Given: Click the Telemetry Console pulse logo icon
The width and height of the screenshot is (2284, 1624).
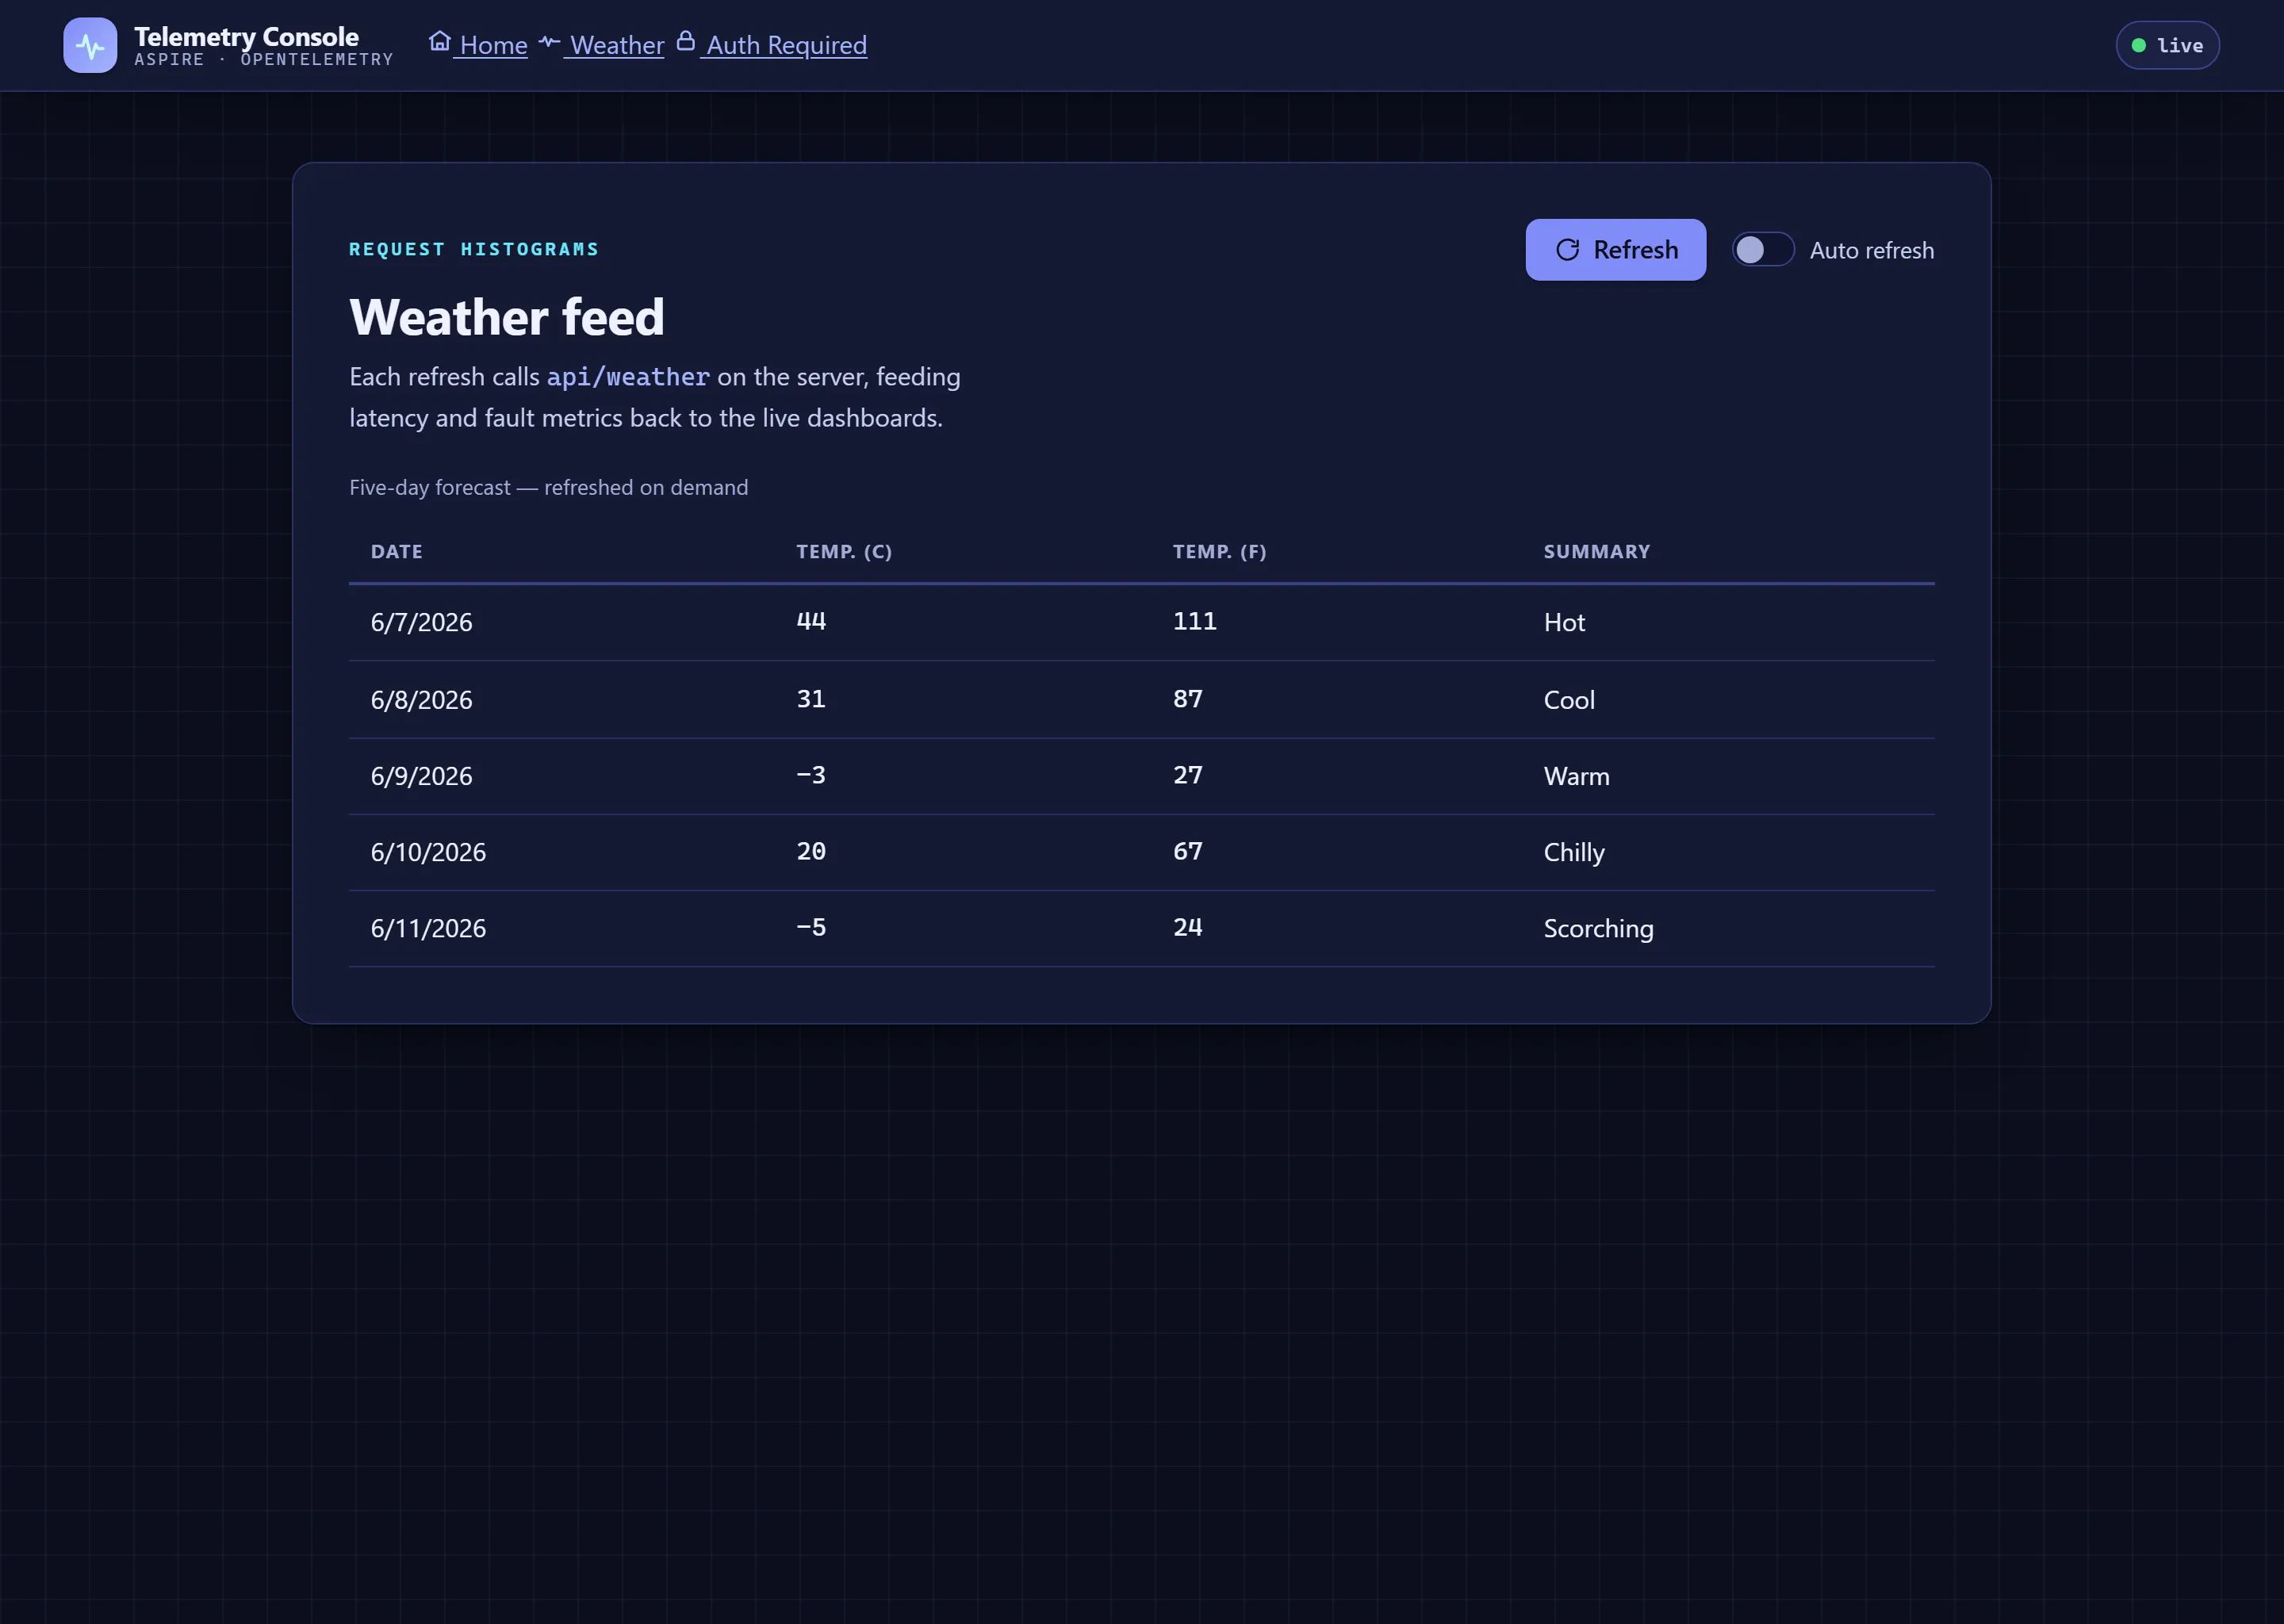Looking at the screenshot, I should (x=90, y=46).
